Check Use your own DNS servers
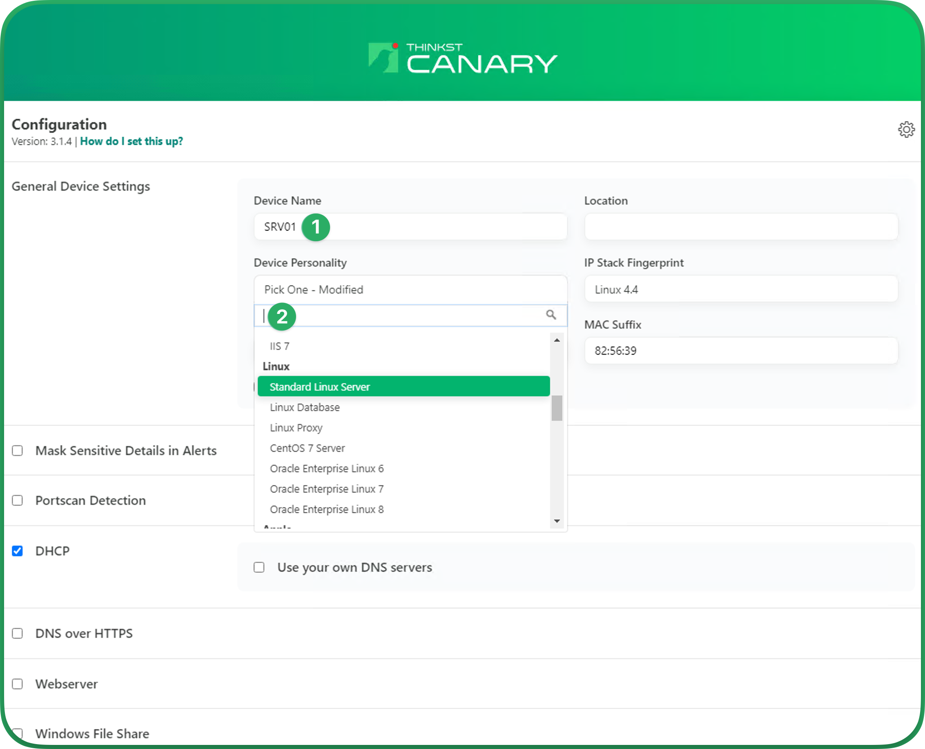The height and width of the screenshot is (749, 925). (x=259, y=567)
